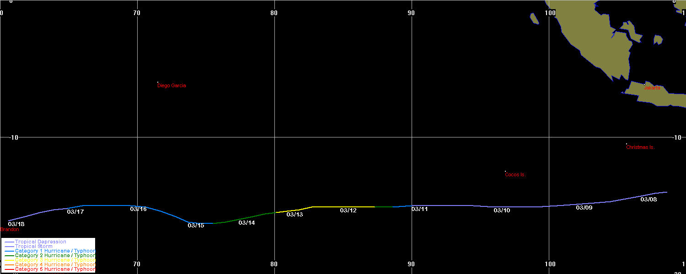Click the Diego Garcia location label
This screenshot has height=274, width=686.
click(171, 86)
